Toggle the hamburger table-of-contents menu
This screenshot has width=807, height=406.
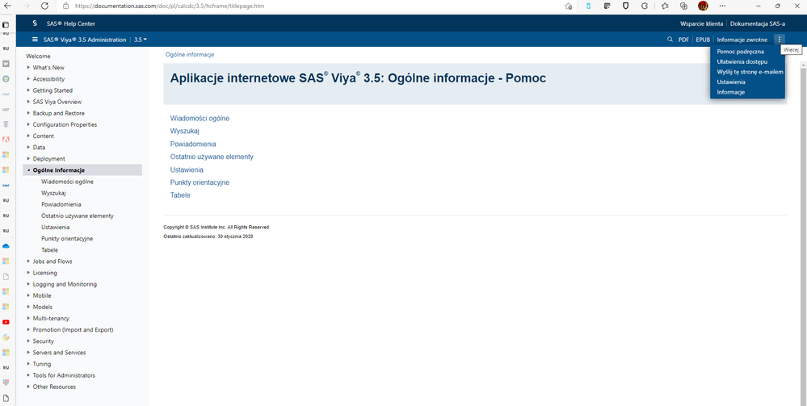(x=35, y=39)
